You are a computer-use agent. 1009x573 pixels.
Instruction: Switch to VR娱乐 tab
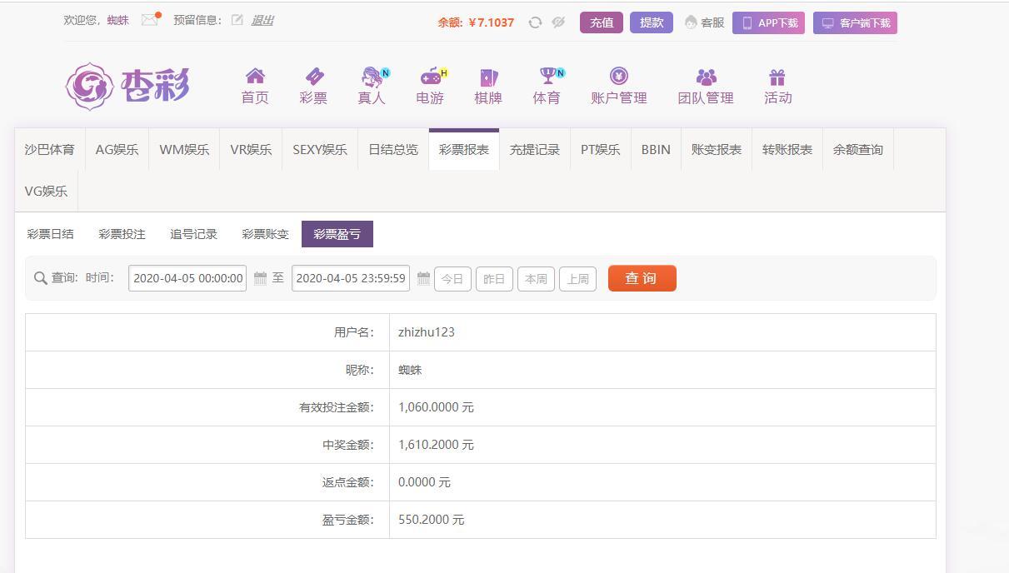(251, 149)
